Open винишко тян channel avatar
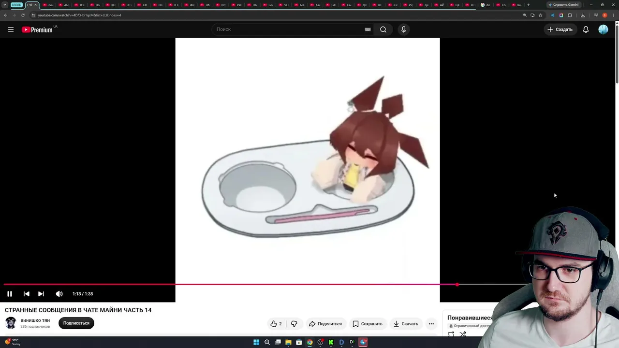619x348 pixels. point(11,323)
